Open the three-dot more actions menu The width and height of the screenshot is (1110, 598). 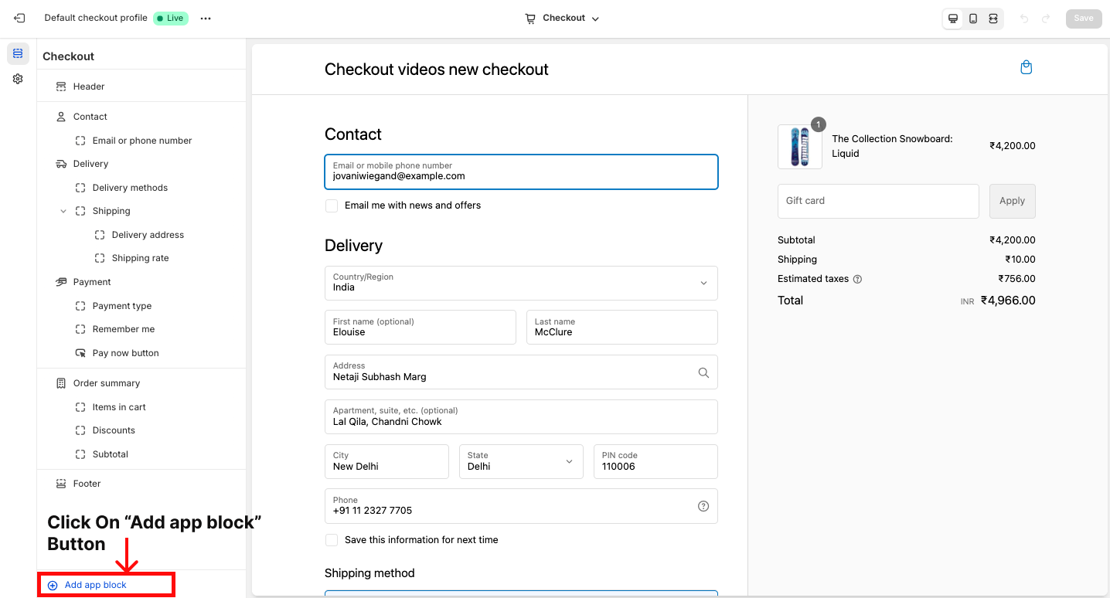point(206,19)
